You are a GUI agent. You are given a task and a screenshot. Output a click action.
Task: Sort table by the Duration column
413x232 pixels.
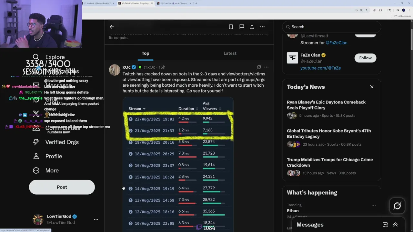[x=188, y=109]
